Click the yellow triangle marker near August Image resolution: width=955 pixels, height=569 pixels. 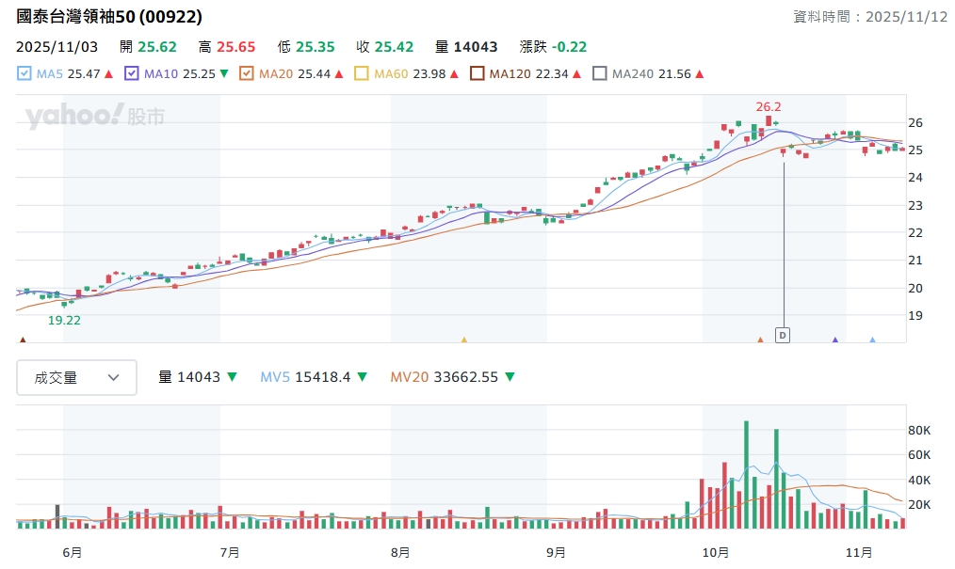click(463, 340)
